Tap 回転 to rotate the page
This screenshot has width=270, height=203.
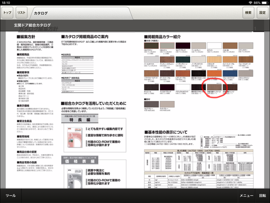263,196
